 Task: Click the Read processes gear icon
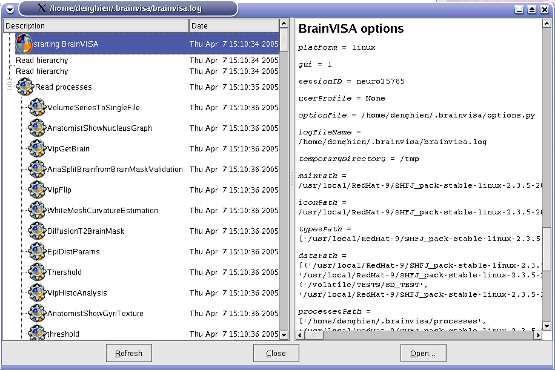(x=25, y=87)
